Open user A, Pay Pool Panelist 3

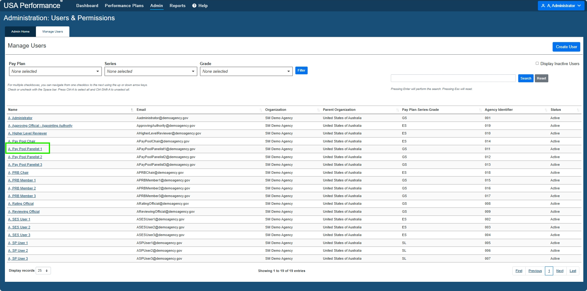[x=25, y=165]
